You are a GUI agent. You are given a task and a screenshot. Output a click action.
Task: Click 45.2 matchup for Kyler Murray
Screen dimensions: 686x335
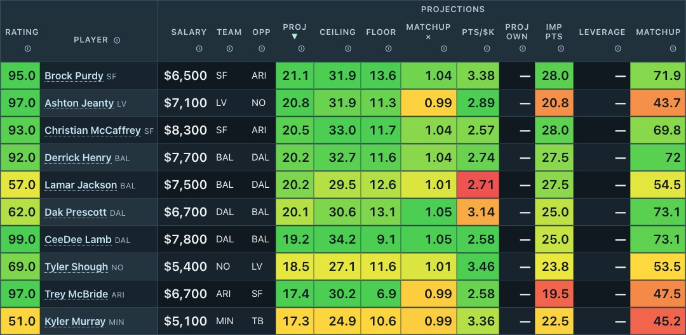pyautogui.click(x=658, y=322)
